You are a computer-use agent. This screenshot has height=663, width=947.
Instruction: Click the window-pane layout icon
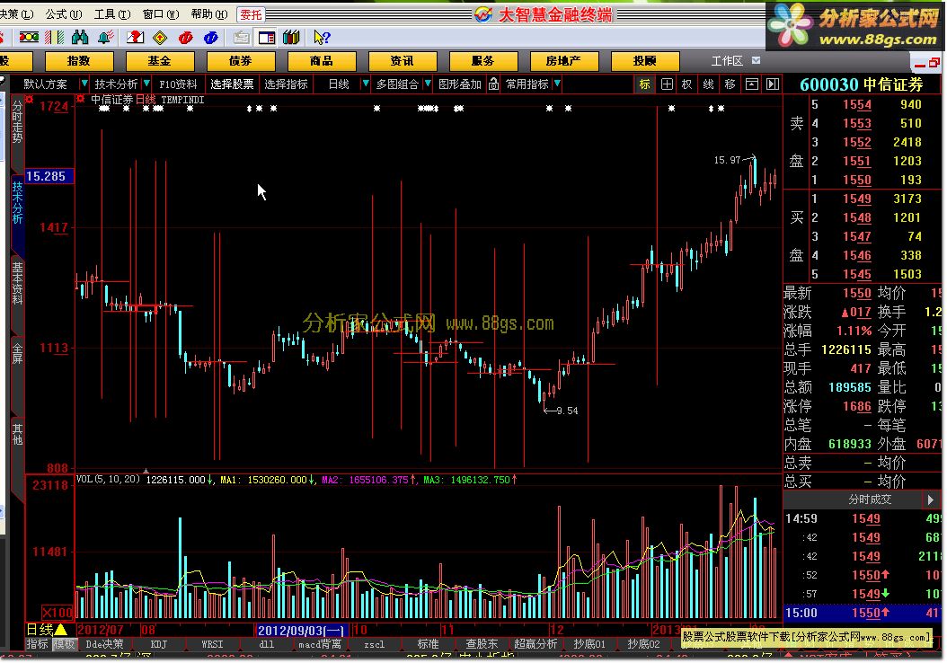point(751,84)
